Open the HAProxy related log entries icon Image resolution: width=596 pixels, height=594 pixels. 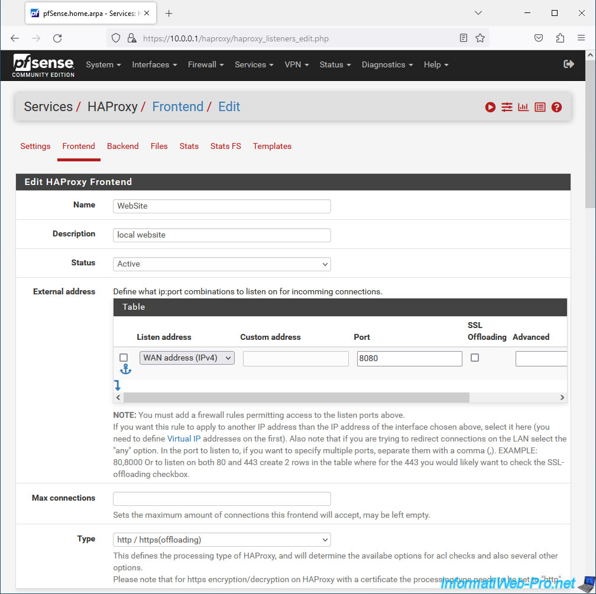540,107
